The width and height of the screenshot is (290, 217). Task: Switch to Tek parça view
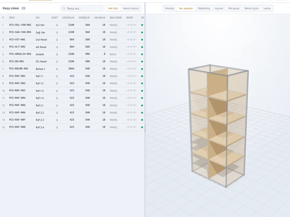(234, 8)
